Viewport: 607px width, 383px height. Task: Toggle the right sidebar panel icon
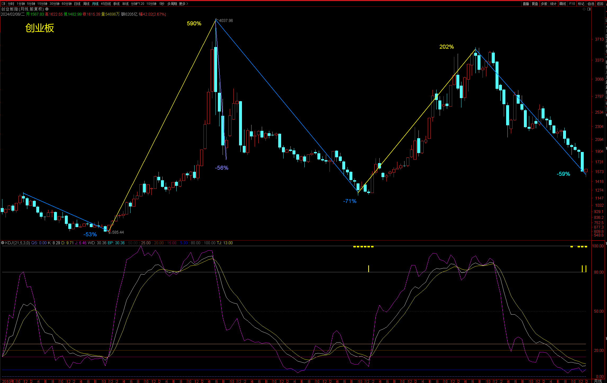[x=589, y=9]
